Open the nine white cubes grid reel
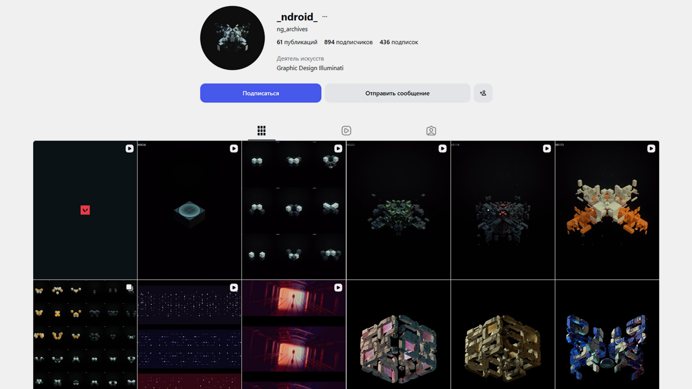This screenshot has width=692, height=389. 294,210
